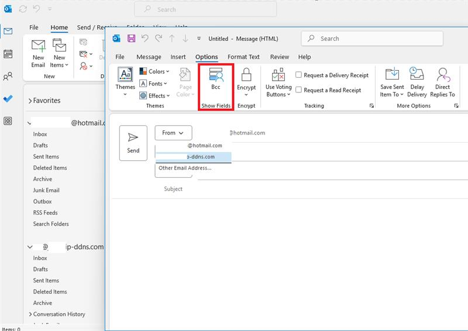Open the Themes gallery
Screen dimensions: 468x331
125,82
